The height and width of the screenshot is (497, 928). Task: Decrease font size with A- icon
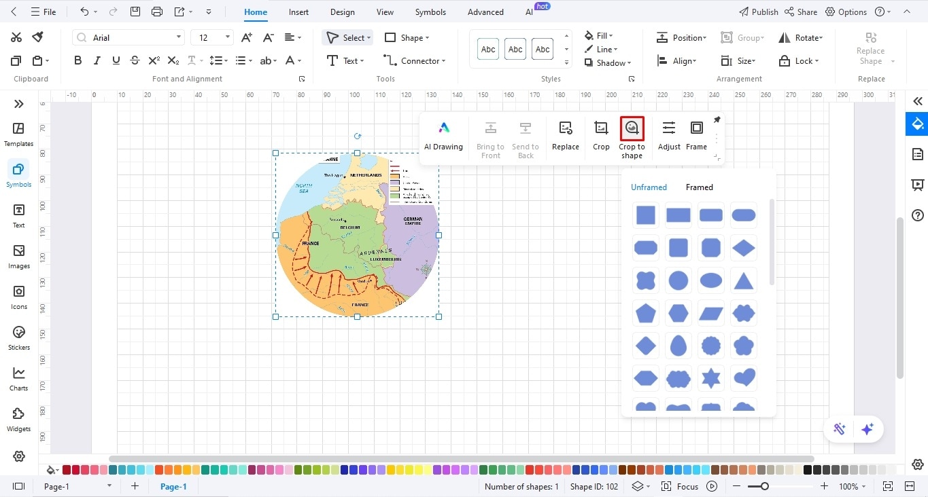269,37
